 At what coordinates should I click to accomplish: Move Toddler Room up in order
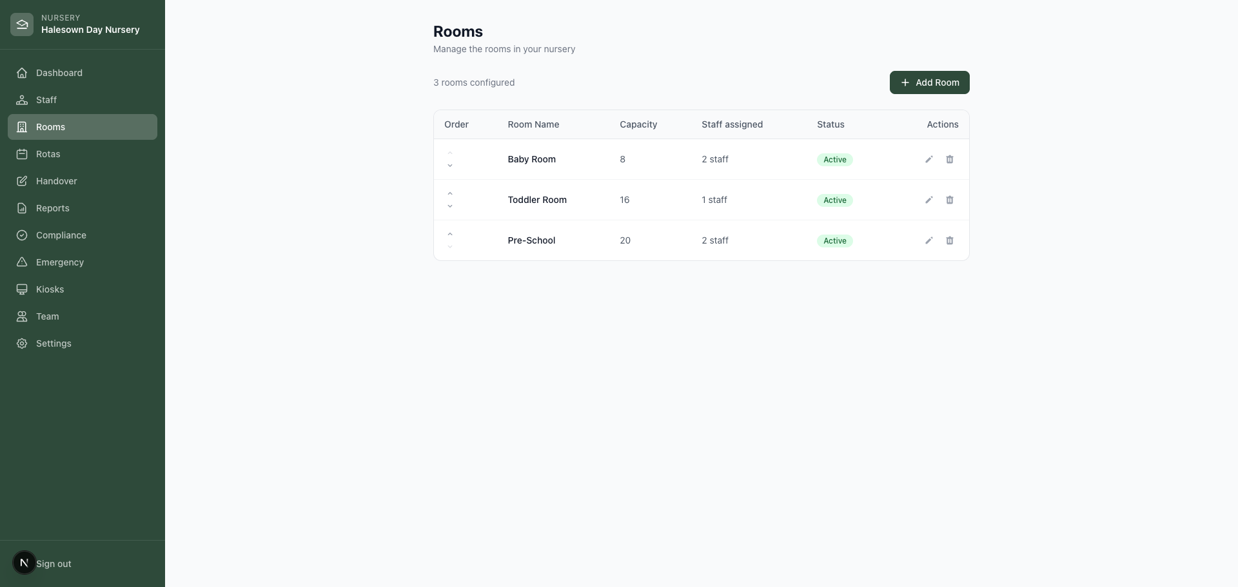(x=450, y=193)
